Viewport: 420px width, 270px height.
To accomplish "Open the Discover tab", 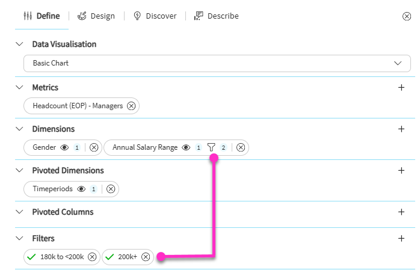I will point(155,16).
